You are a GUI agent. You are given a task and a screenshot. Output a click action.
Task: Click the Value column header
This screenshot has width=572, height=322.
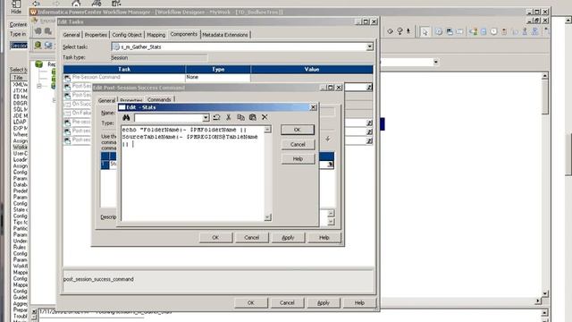coord(312,70)
